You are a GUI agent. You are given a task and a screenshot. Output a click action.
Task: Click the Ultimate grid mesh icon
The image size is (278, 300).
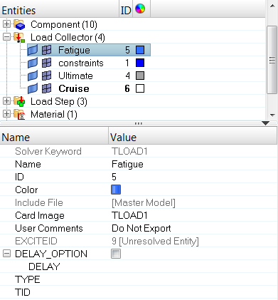[46, 76]
